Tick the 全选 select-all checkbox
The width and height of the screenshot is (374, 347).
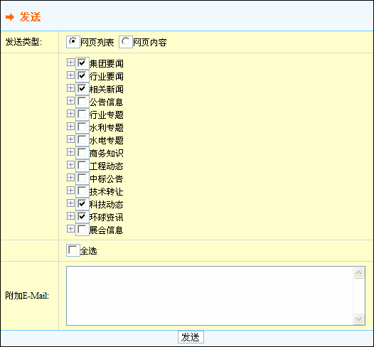coord(73,250)
